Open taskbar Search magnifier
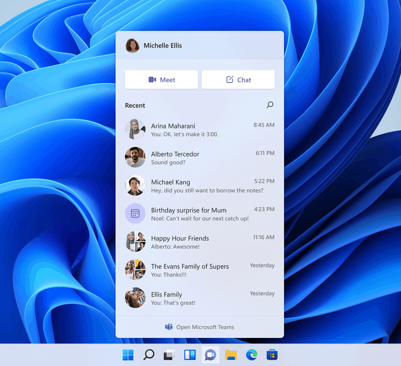401x366 pixels. [x=149, y=355]
